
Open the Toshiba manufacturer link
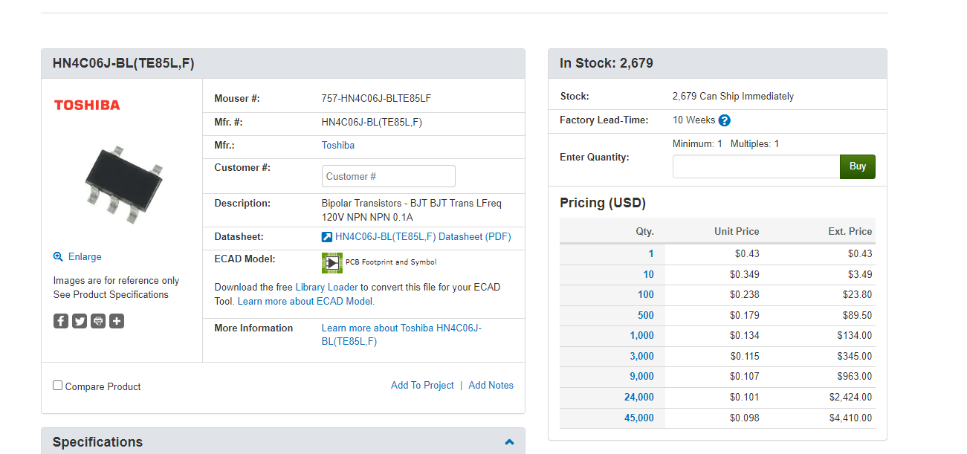(338, 146)
